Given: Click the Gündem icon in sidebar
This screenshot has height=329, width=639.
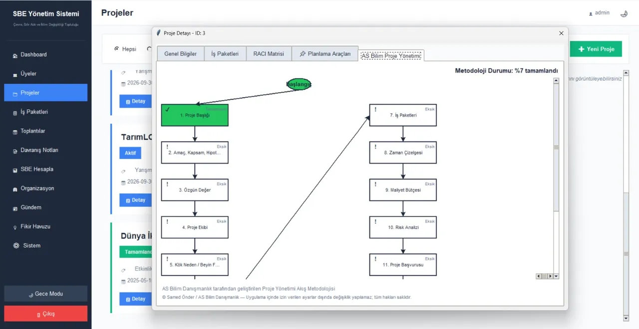Looking at the screenshot, I should [15, 208].
